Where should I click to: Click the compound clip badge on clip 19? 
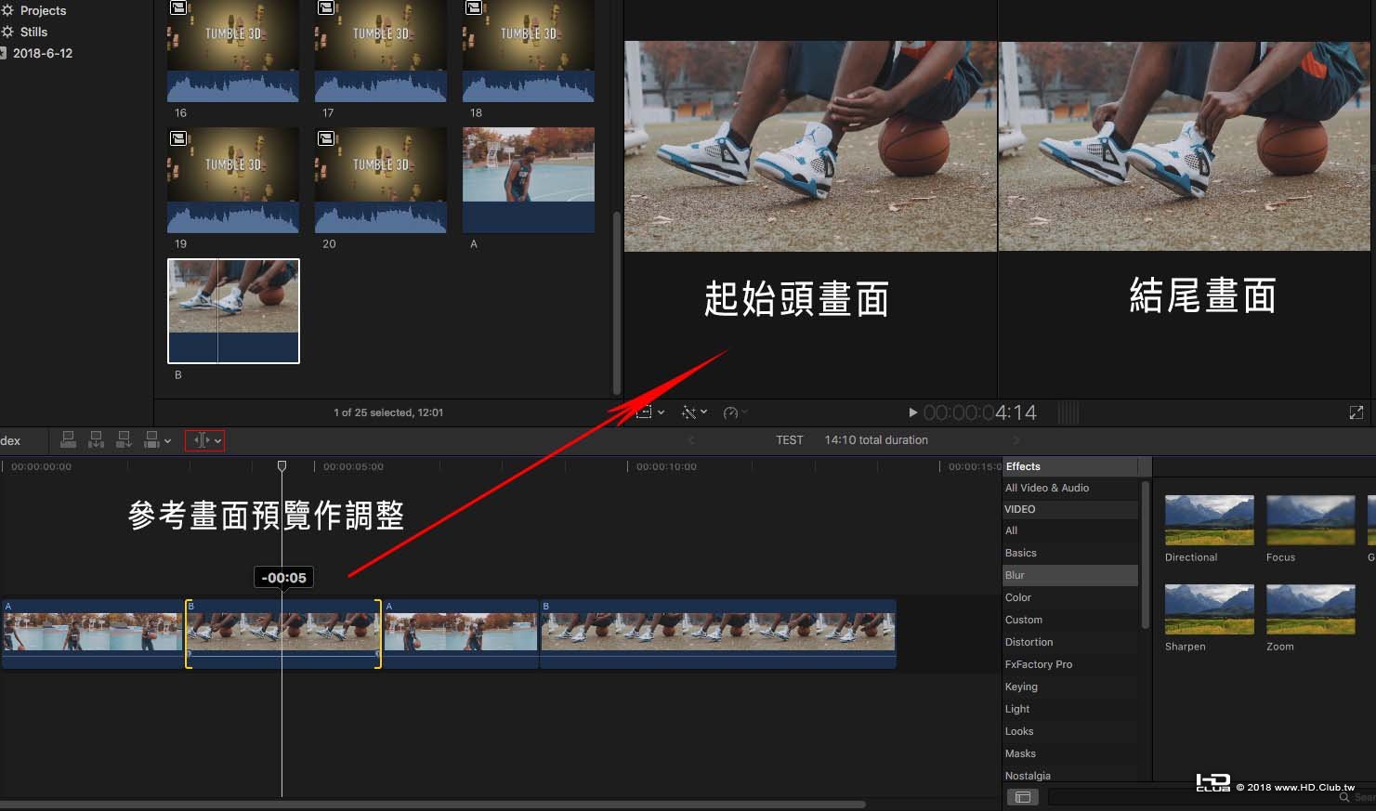pyautogui.click(x=178, y=138)
